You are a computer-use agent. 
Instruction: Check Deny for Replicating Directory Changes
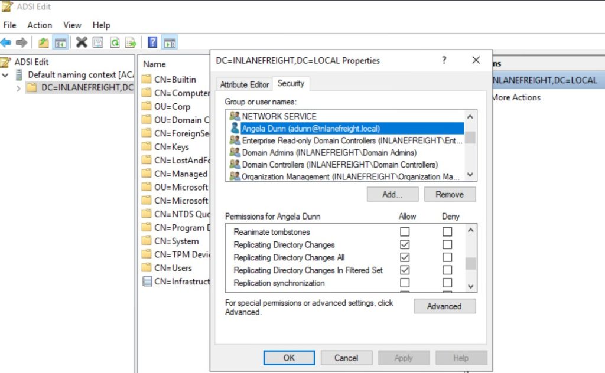pos(447,244)
